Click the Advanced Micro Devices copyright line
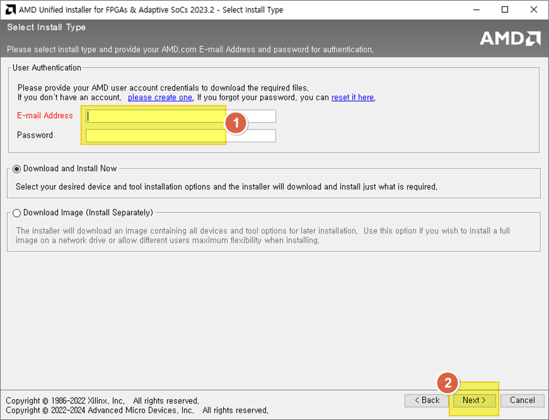 137,410
